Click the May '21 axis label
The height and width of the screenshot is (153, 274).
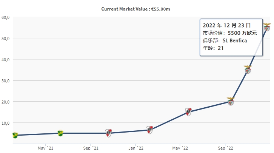45,148
